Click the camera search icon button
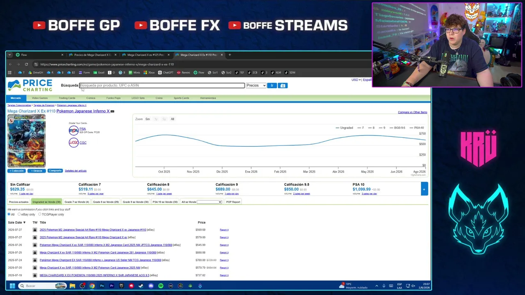Image resolution: width=525 pixels, height=295 pixels. (x=283, y=85)
